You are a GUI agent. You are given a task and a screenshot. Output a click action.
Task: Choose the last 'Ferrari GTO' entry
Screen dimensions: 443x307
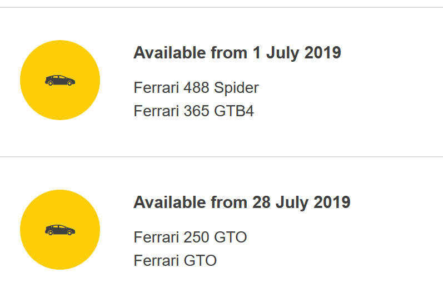pyautogui.click(x=175, y=260)
